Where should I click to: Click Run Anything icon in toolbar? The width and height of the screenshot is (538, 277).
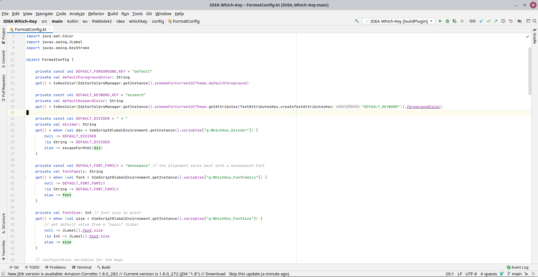click(528, 21)
